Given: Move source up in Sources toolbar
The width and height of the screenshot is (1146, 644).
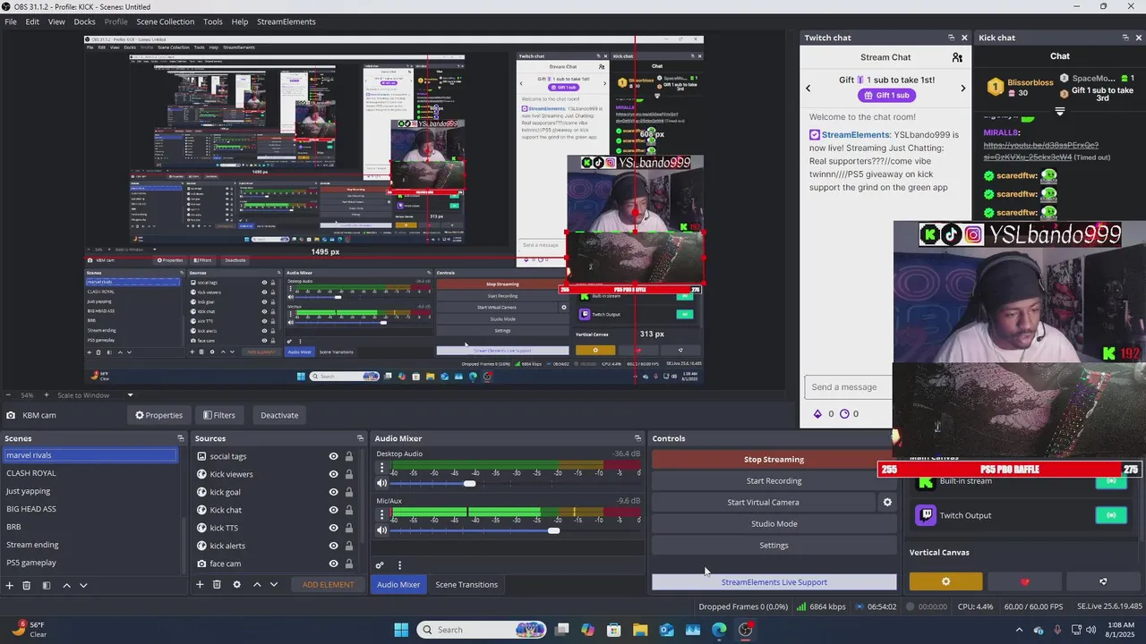Looking at the screenshot, I should click(x=257, y=585).
